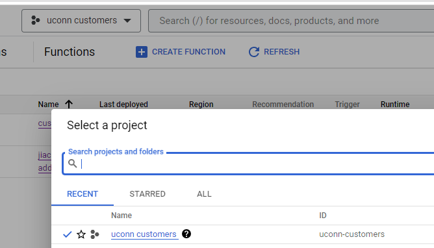Sort table by Runtime column header
This screenshot has width=434, height=248.
[395, 105]
